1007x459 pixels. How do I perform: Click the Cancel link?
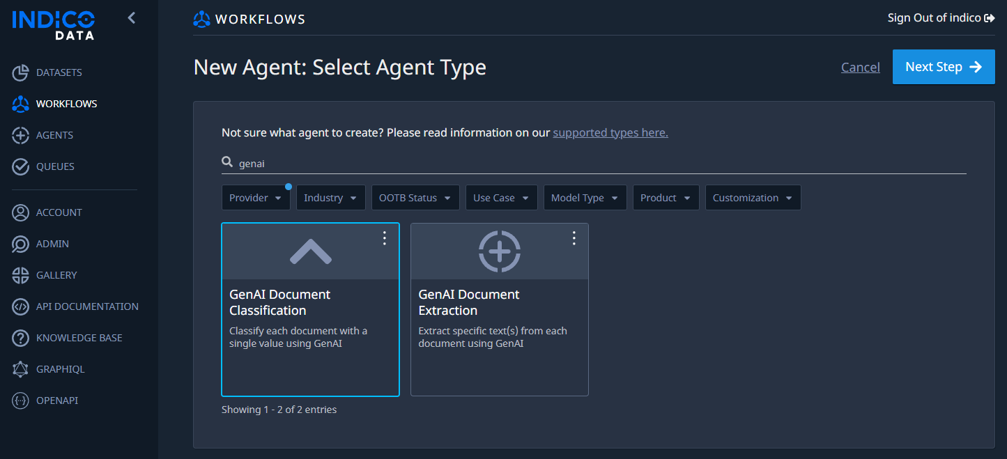click(x=861, y=67)
